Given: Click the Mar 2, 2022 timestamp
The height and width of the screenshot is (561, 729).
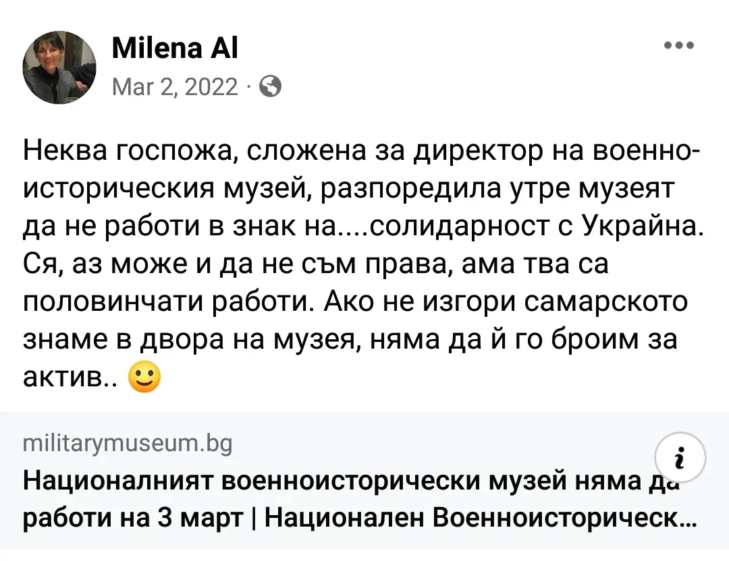Looking at the screenshot, I should (174, 86).
